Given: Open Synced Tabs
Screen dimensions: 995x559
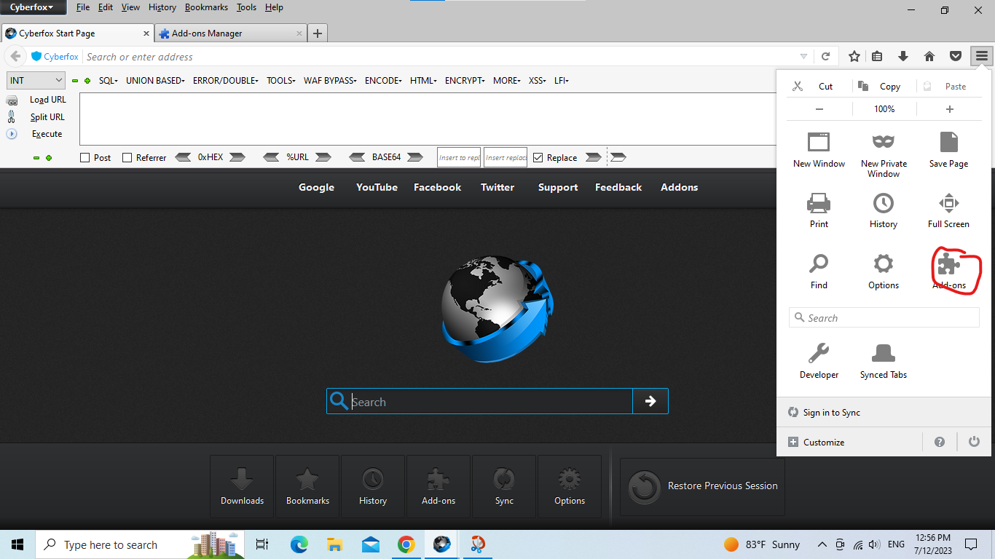Looking at the screenshot, I should 883,361.
